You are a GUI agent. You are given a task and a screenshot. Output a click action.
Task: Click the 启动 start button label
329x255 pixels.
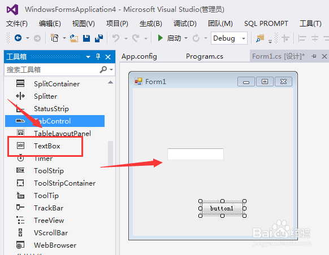click(174, 38)
